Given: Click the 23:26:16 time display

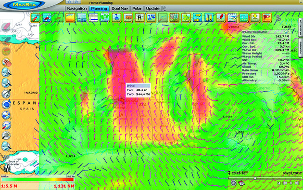Looking at the screenshot, I should coord(239,173).
